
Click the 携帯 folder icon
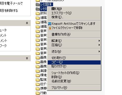pyautogui.click(x=38, y=88)
